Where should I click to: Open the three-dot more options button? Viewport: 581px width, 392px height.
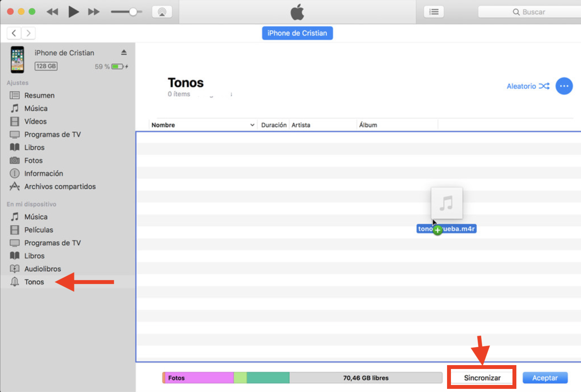pyautogui.click(x=564, y=86)
